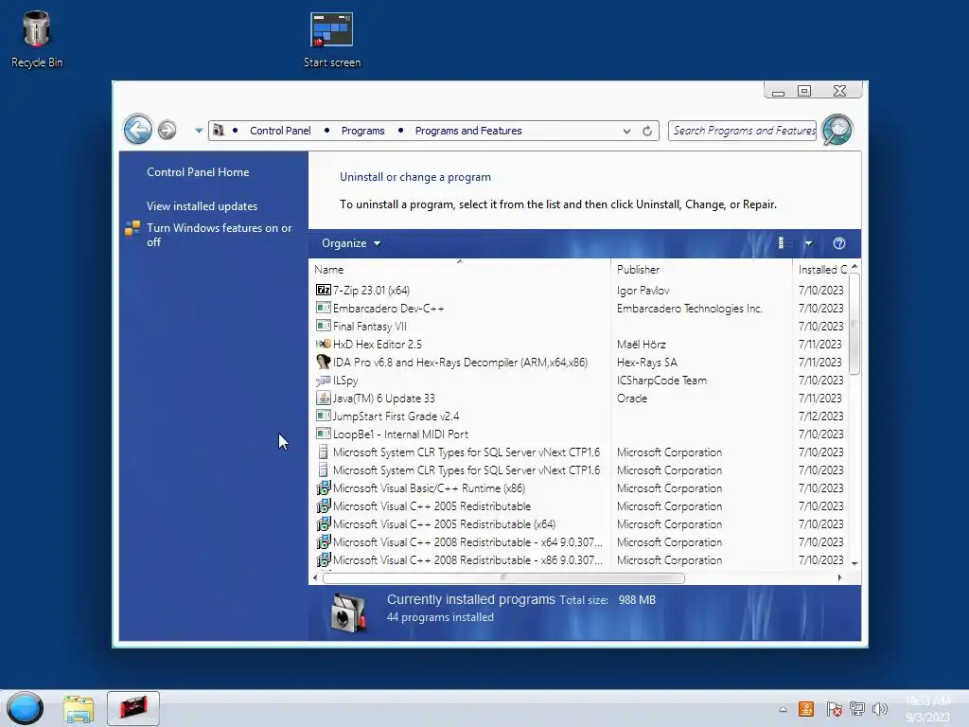This screenshot has width=969, height=727.
Task: Click the horizontal scroll right arrow
Action: tap(839, 578)
